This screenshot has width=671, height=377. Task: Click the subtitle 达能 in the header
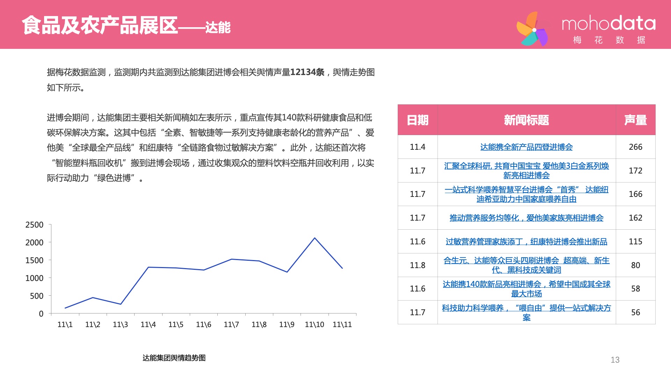coord(218,27)
